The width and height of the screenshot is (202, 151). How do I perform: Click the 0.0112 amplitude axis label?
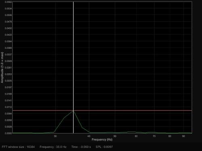click(8, 107)
